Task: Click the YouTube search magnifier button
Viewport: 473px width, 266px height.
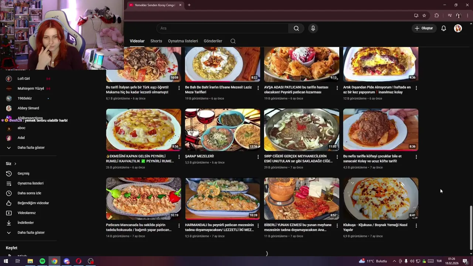Action: click(296, 28)
